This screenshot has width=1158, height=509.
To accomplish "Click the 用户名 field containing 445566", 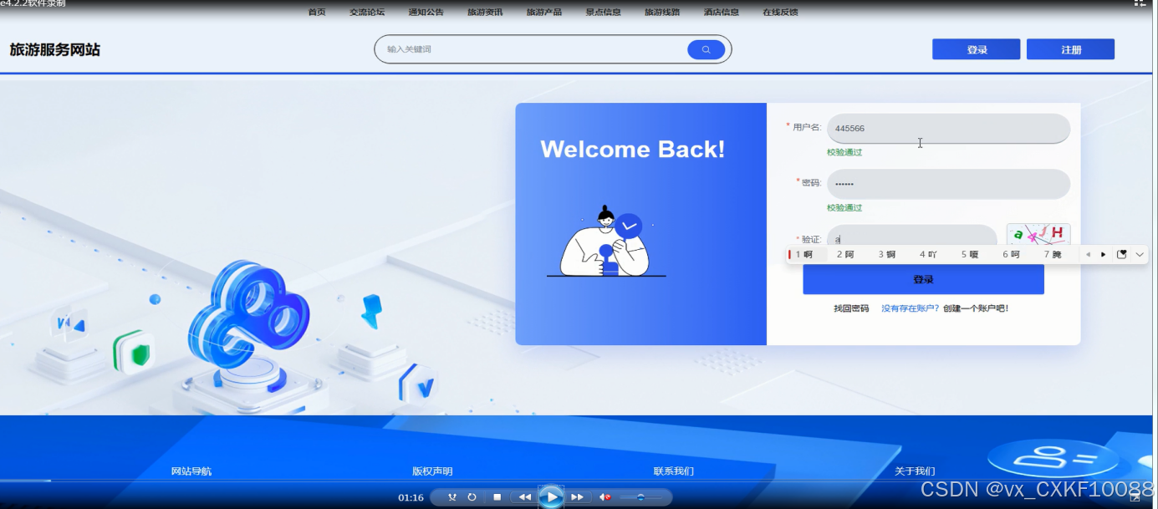I will click(x=948, y=129).
